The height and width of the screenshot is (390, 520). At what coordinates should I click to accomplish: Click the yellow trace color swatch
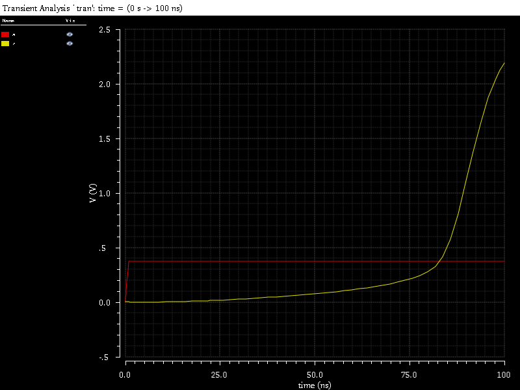tap(5, 44)
